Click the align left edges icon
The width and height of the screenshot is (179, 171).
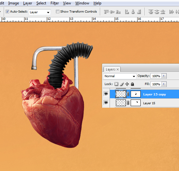pos(127,12)
